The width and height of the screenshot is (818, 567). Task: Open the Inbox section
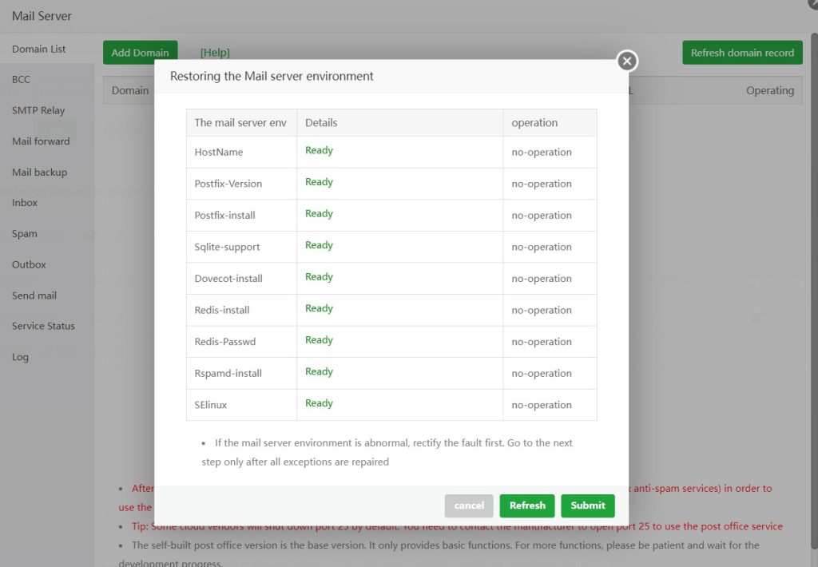(x=25, y=203)
